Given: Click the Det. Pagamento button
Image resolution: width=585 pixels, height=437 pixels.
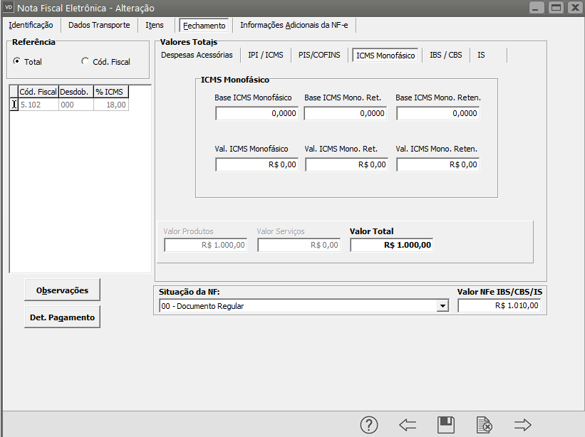Looking at the screenshot, I should [62, 317].
